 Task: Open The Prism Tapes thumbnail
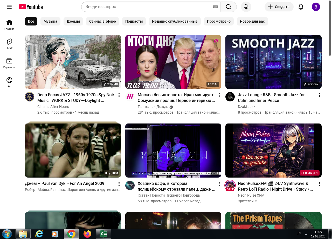tap(273, 220)
